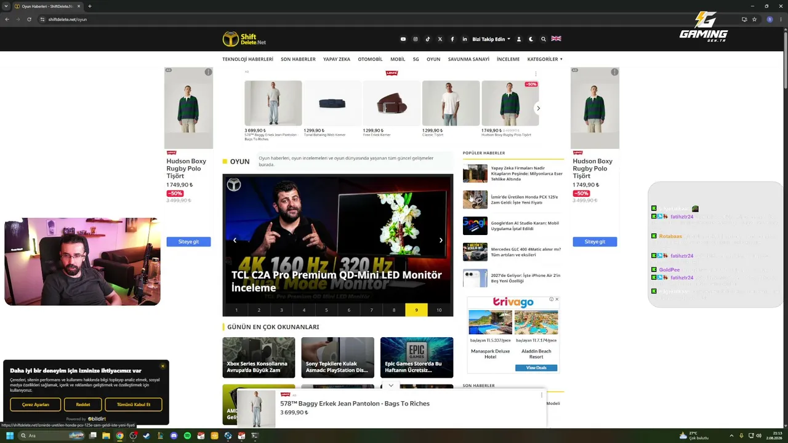Open the LinkedIn icon in site header
This screenshot has width=788, height=443.
tap(465, 39)
